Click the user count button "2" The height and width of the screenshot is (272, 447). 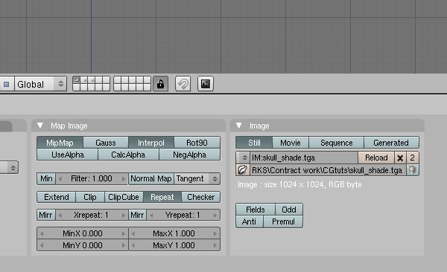(413, 158)
